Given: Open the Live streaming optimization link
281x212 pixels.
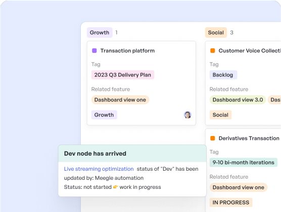Looking at the screenshot, I should 99,169.
